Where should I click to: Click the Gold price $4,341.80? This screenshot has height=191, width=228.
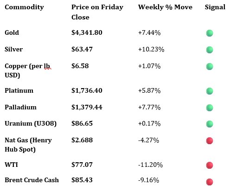click(87, 32)
